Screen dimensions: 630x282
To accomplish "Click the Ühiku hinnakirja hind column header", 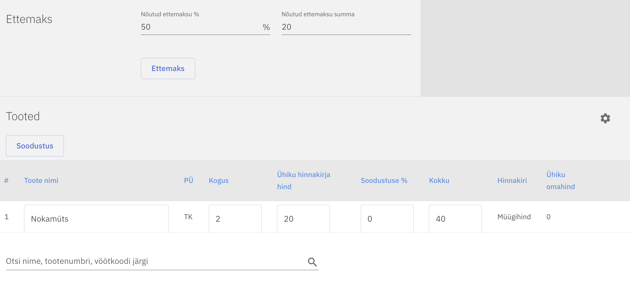I will pyautogui.click(x=304, y=181).
